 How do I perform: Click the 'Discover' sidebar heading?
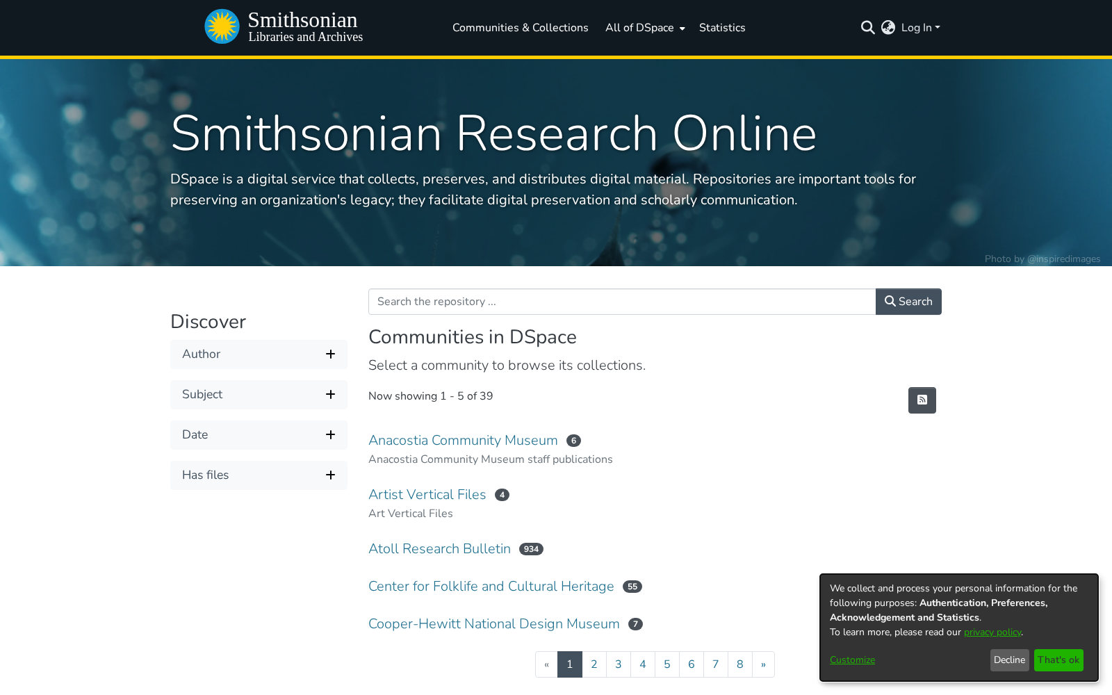tap(208, 322)
